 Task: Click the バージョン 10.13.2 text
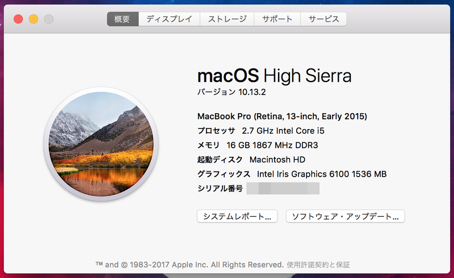232,92
